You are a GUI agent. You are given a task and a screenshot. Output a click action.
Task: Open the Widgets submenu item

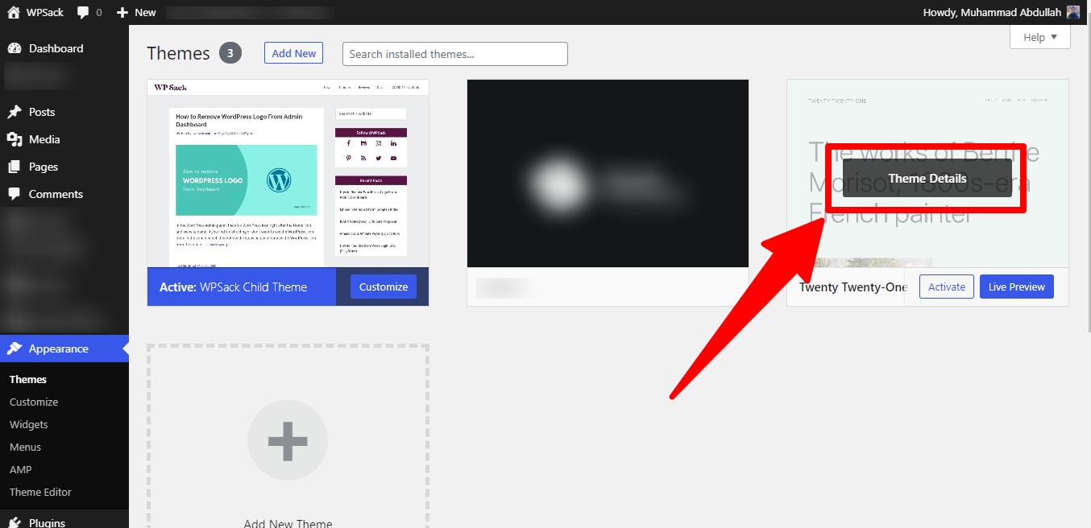point(29,424)
